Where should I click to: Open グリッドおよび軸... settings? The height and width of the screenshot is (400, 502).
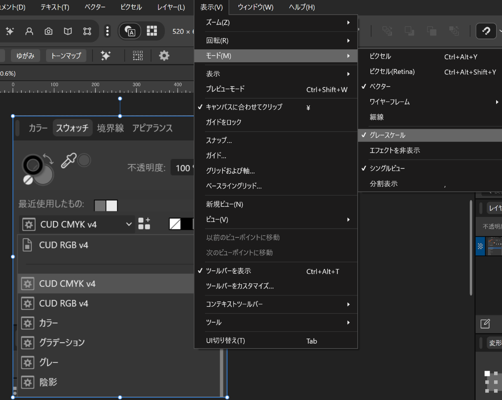pos(276,171)
